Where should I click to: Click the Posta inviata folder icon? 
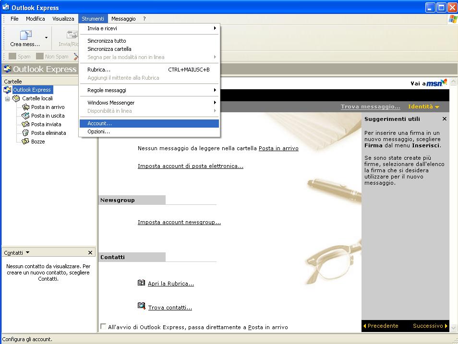26,124
